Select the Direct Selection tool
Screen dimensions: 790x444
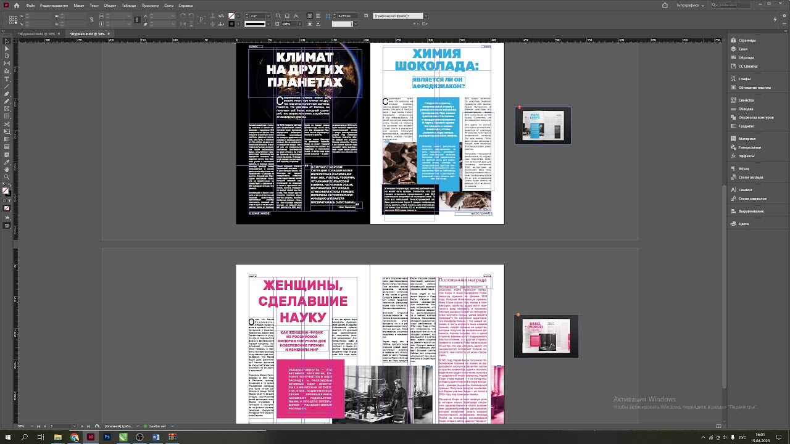(7, 49)
